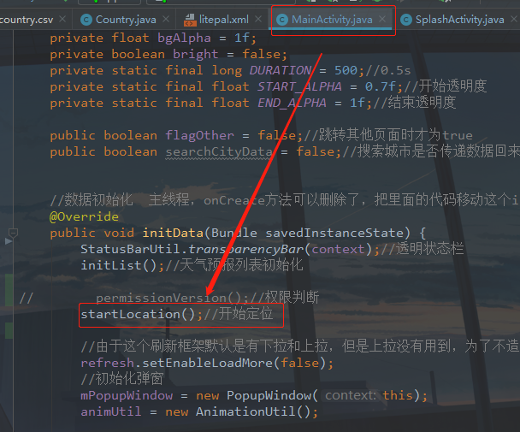Viewport: 520px width, 432px height.
Task: Click the gutter arrow icon beside initData
Action: coord(9,241)
